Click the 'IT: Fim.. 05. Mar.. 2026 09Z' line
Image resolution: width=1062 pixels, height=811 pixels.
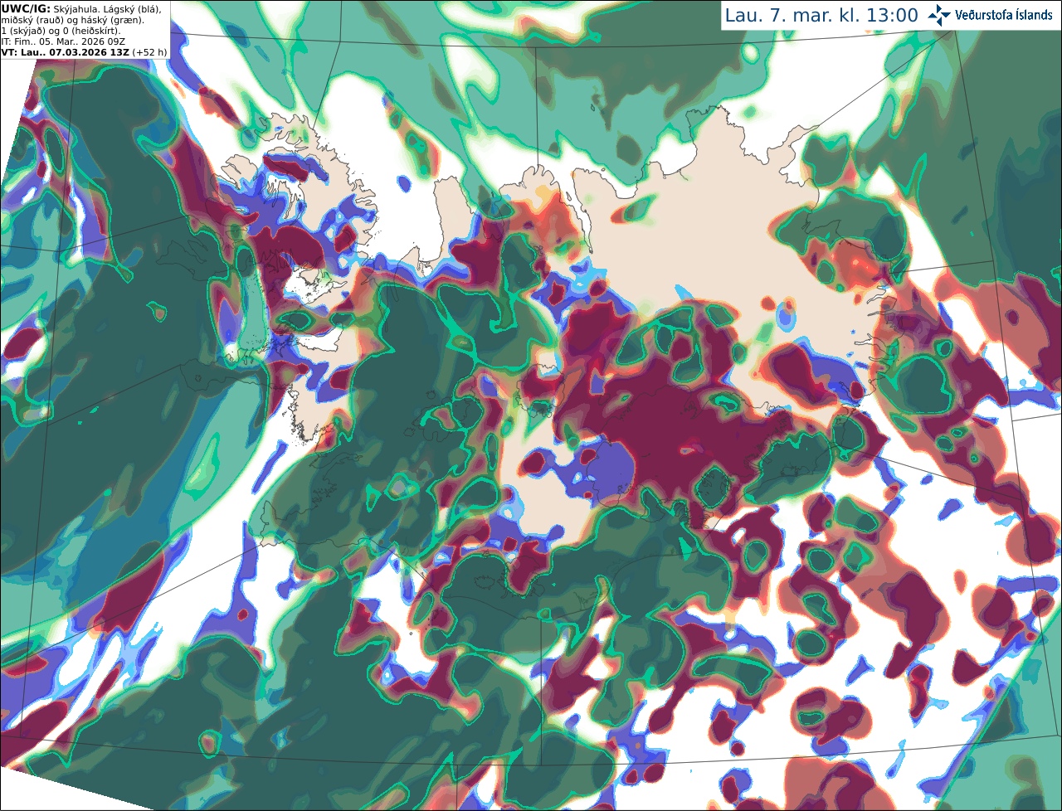coord(62,41)
